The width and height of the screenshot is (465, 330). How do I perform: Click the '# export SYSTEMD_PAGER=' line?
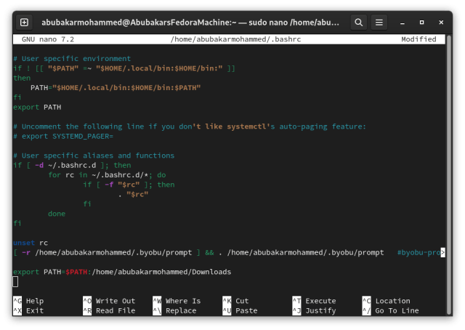(63, 136)
